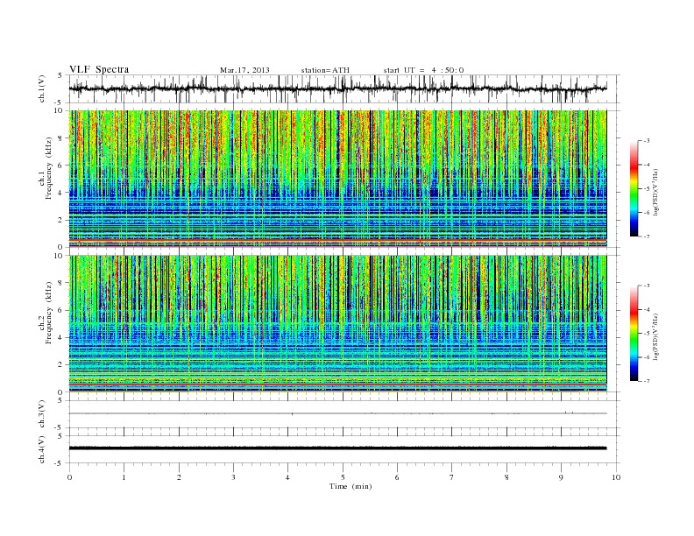This screenshot has height=536, width=694.
Task: Click the "4" kHz tick of ch.2 spectrogram
Action: (x=60, y=338)
